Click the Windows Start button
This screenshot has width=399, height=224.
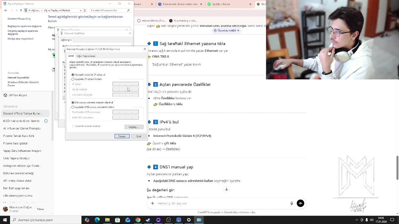point(5,220)
